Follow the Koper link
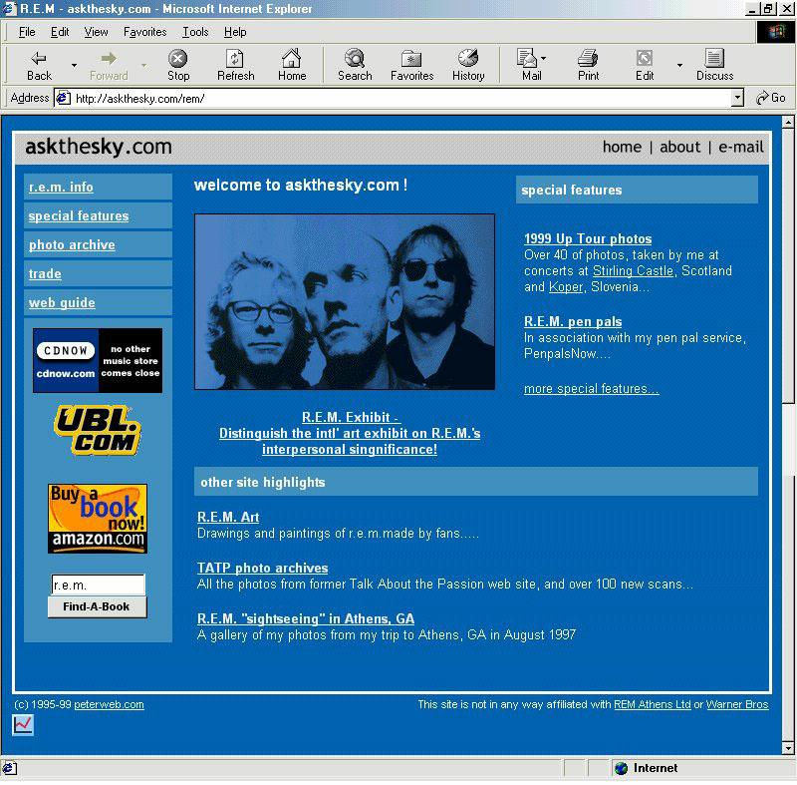Viewport: 797px width, 785px height. tap(566, 287)
